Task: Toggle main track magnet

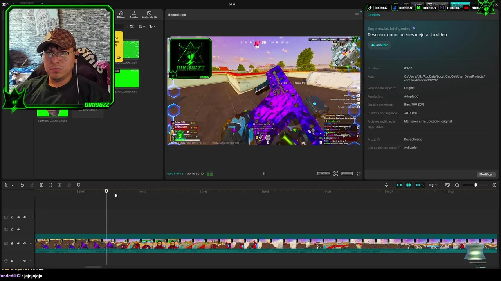Action: (x=399, y=185)
